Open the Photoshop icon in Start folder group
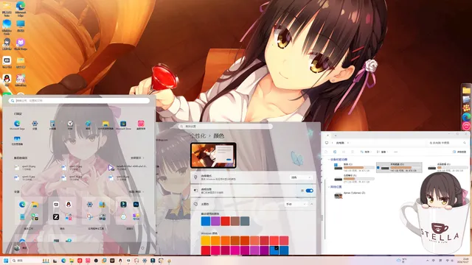Image resolution: width=472 pixels, height=265 pixels. [136, 205]
